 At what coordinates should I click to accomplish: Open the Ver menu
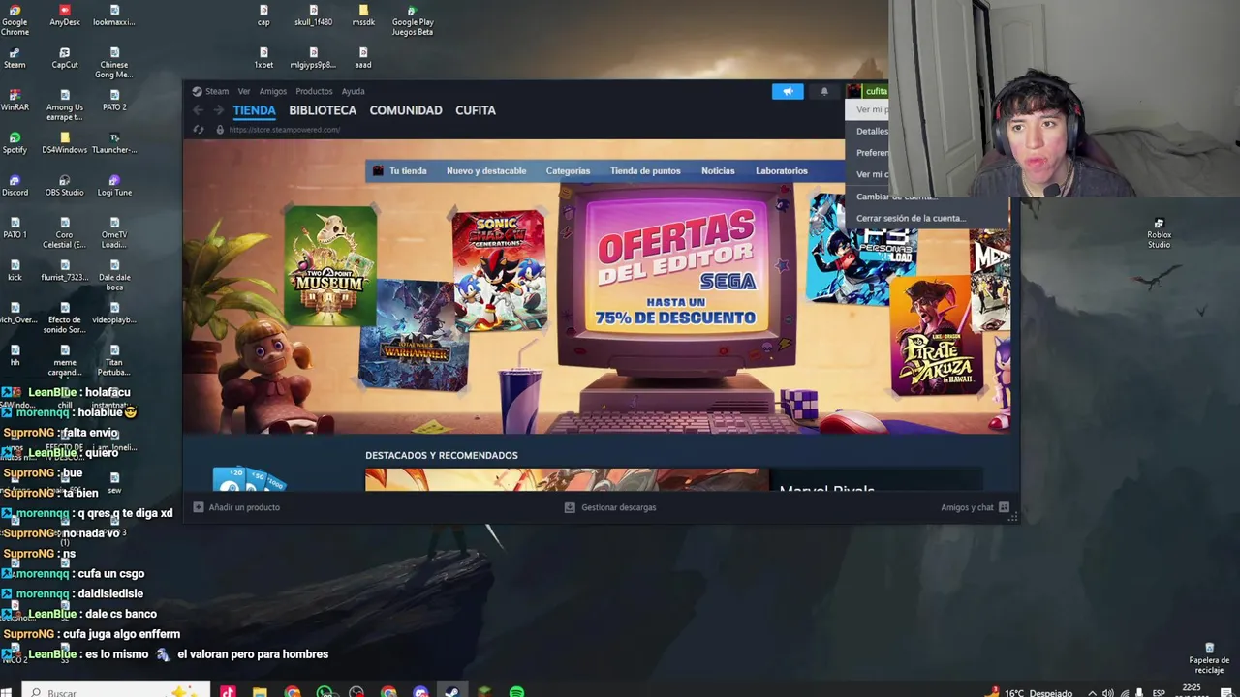(x=244, y=91)
